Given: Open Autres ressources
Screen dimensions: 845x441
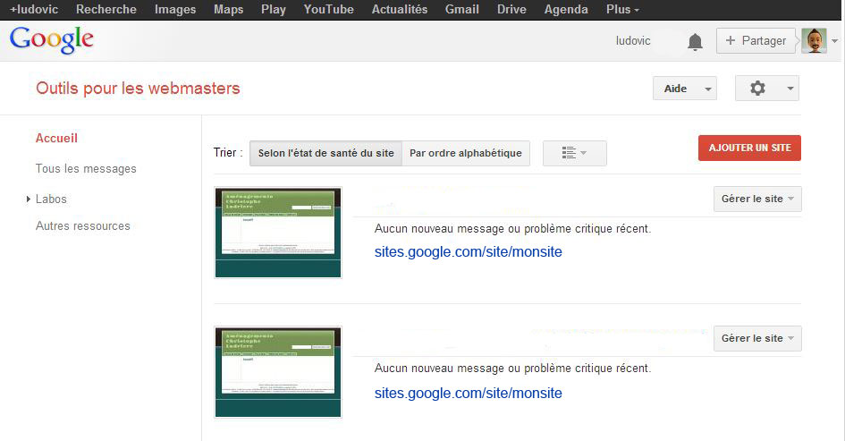Looking at the screenshot, I should click(x=83, y=226).
